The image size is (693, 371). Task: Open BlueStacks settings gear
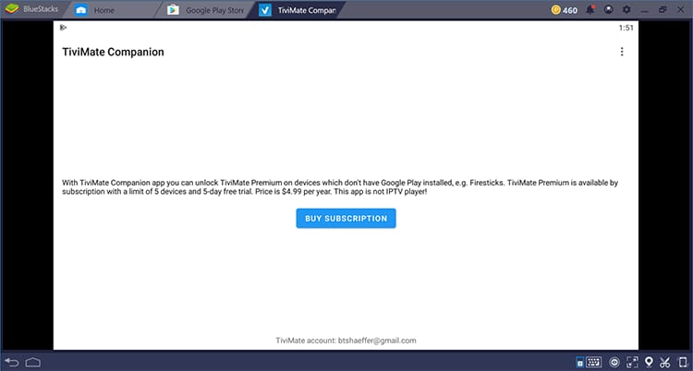(x=626, y=9)
